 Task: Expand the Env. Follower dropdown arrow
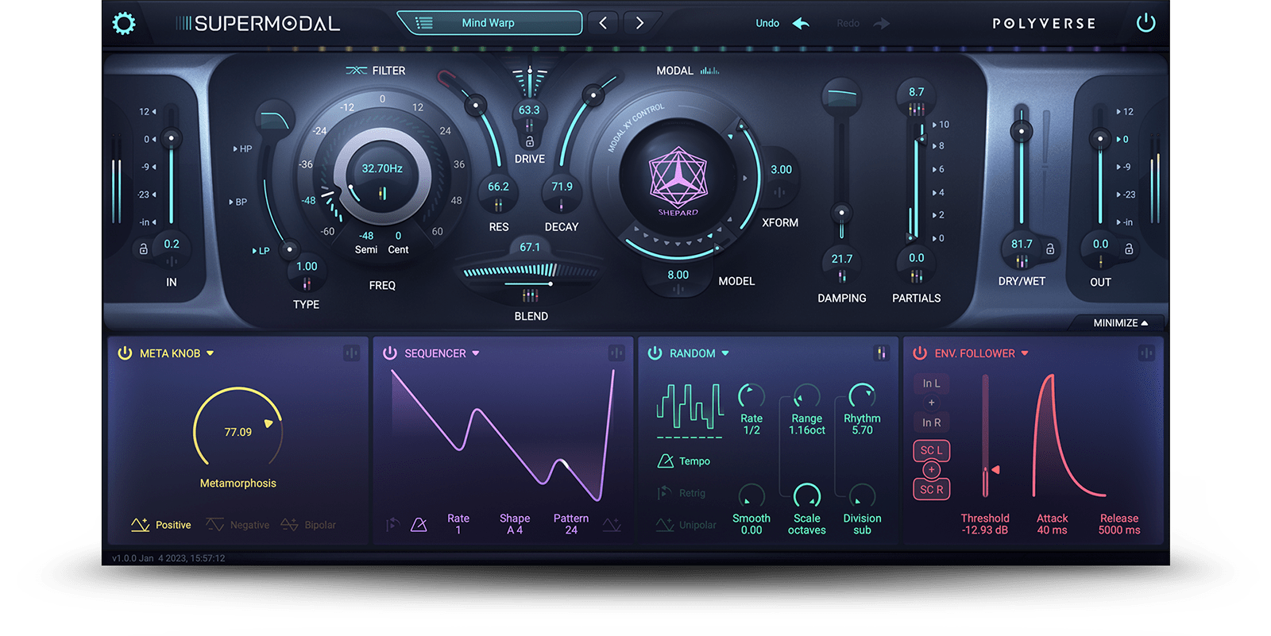point(1025,353)
